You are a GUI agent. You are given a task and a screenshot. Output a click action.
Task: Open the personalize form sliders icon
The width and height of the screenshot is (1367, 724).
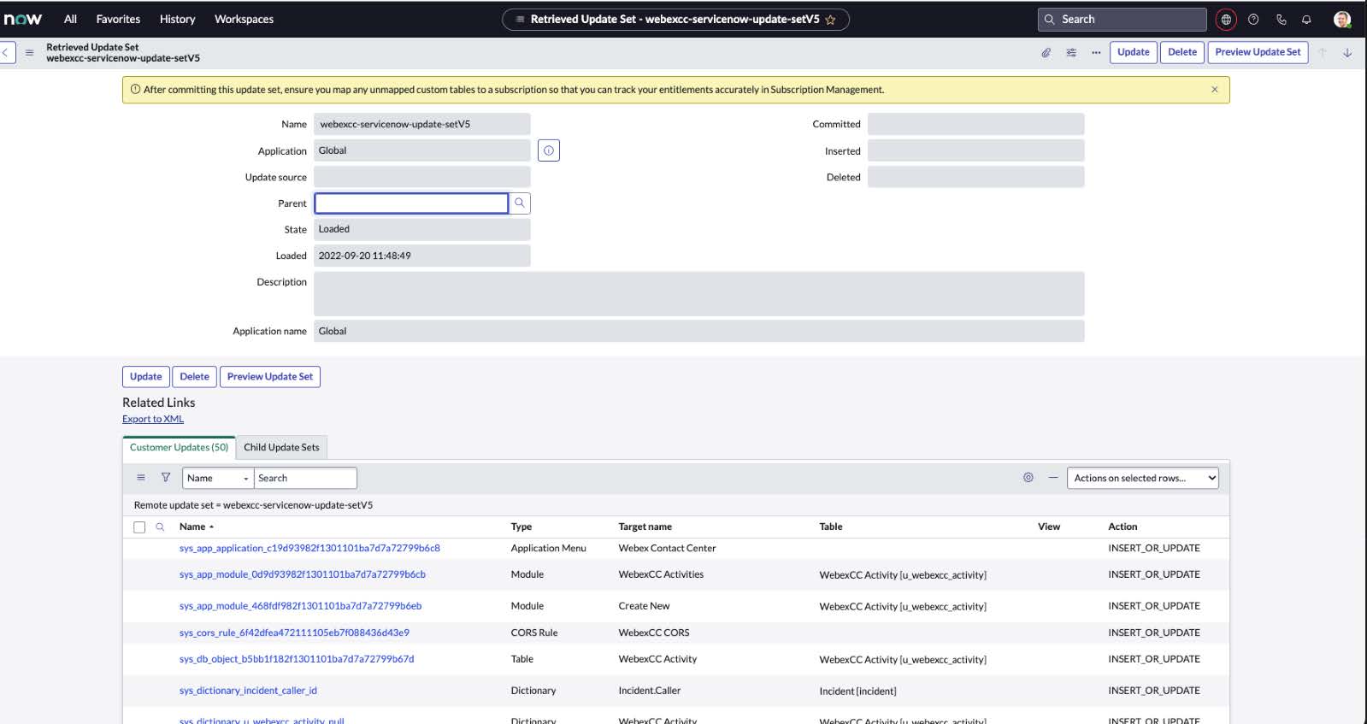coord(1071,52)
